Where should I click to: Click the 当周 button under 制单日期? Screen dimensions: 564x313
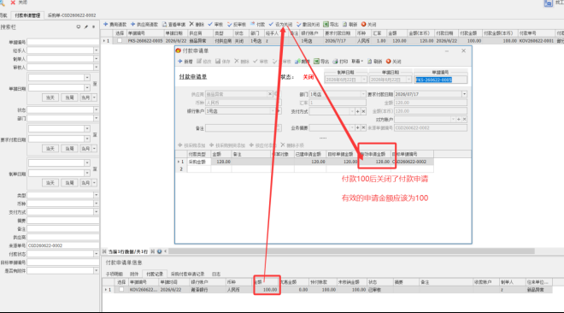[69, 183]
